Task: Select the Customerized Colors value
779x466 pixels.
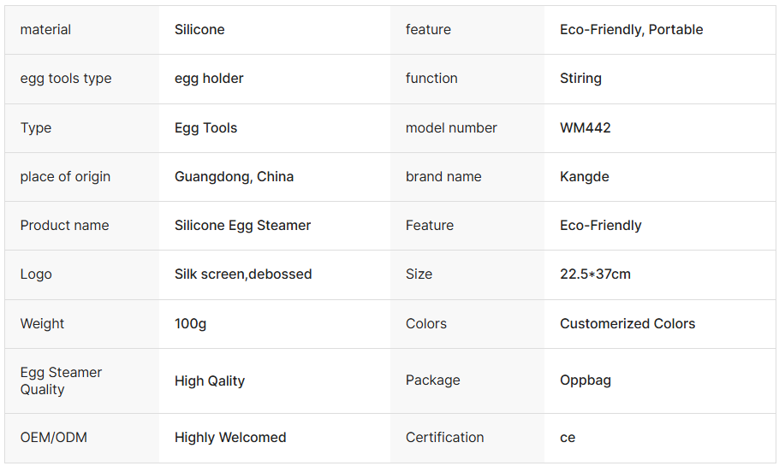Action: (x=627, y=323)
